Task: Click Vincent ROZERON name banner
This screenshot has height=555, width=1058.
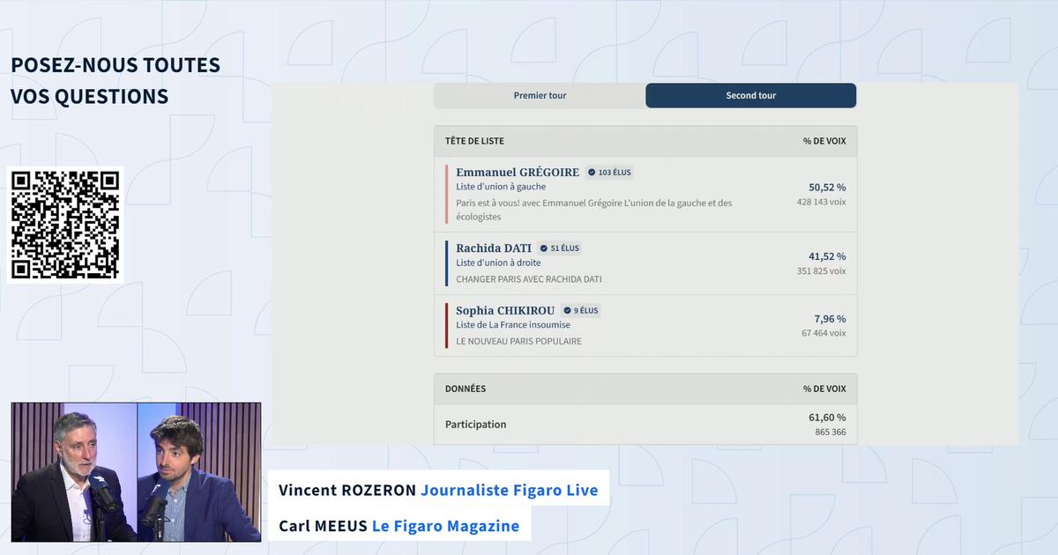Action: point(438,490)
